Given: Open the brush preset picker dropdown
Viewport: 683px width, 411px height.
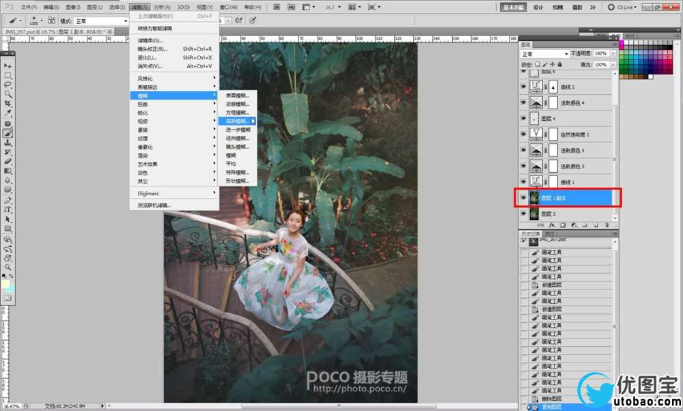Looking at the screenshot, I should [x=42, y=21].
